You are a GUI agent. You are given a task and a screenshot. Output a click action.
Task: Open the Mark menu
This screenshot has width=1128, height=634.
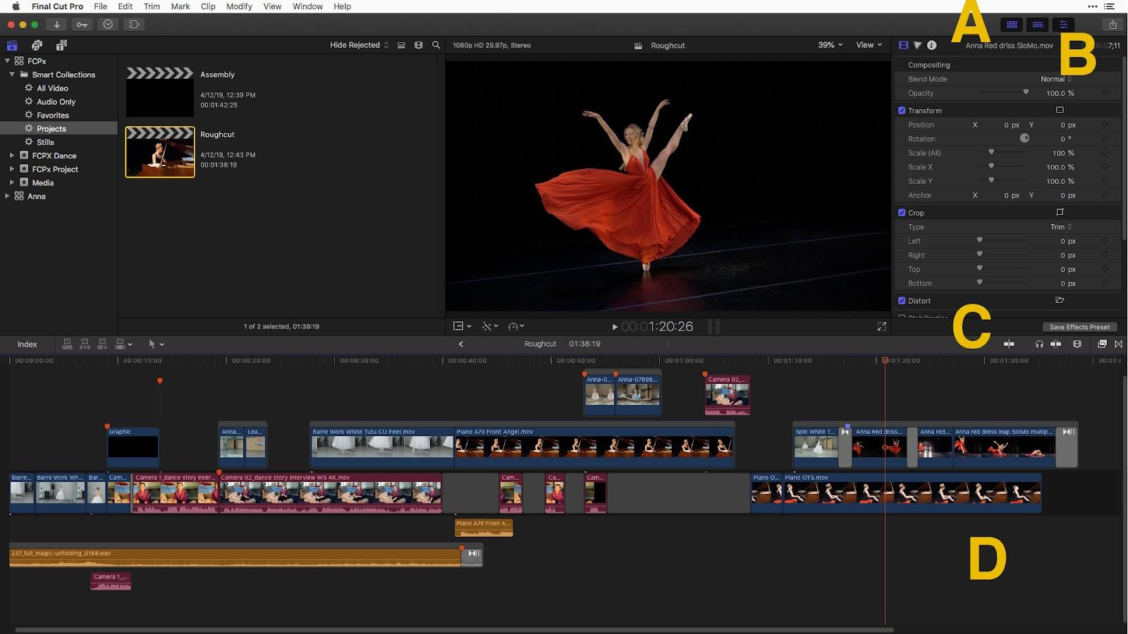tap(180, 6)
